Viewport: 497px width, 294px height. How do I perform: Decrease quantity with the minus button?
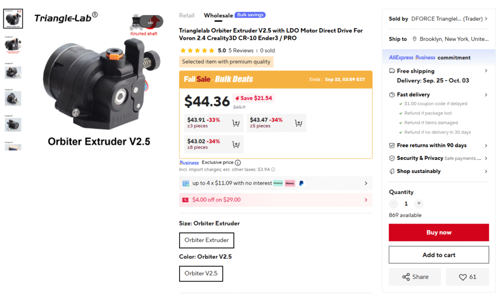click(x=394, y=204)
